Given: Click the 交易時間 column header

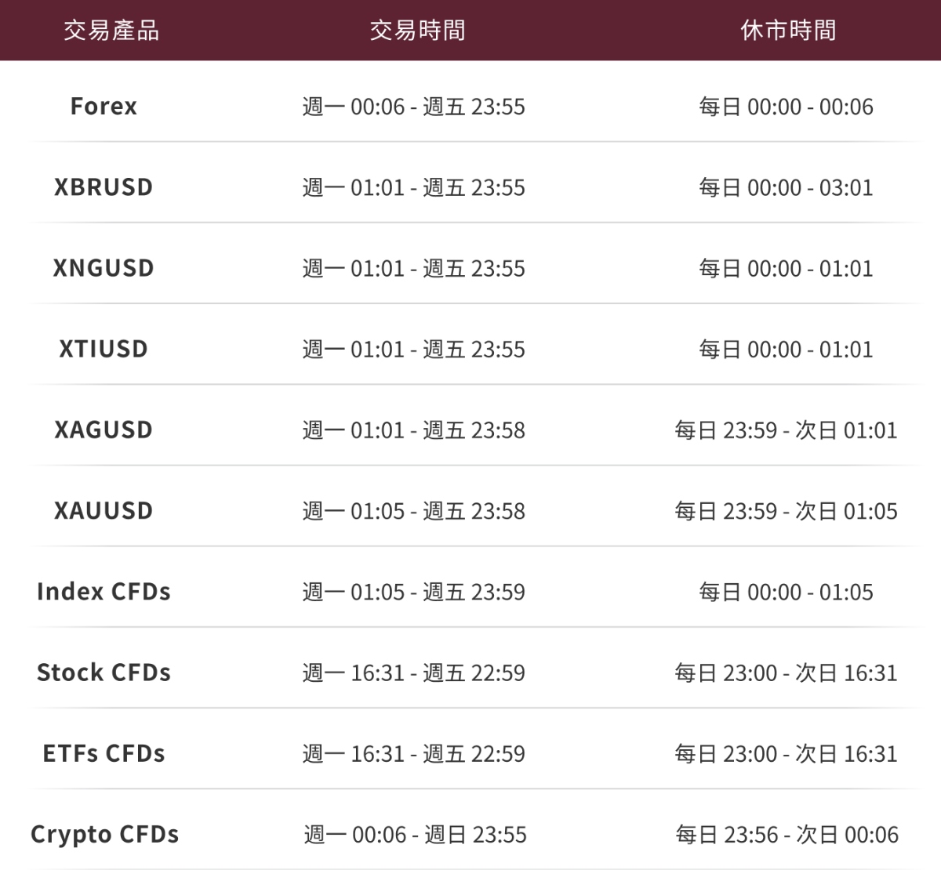Looking at the screenshot, I should coord(417,31).
